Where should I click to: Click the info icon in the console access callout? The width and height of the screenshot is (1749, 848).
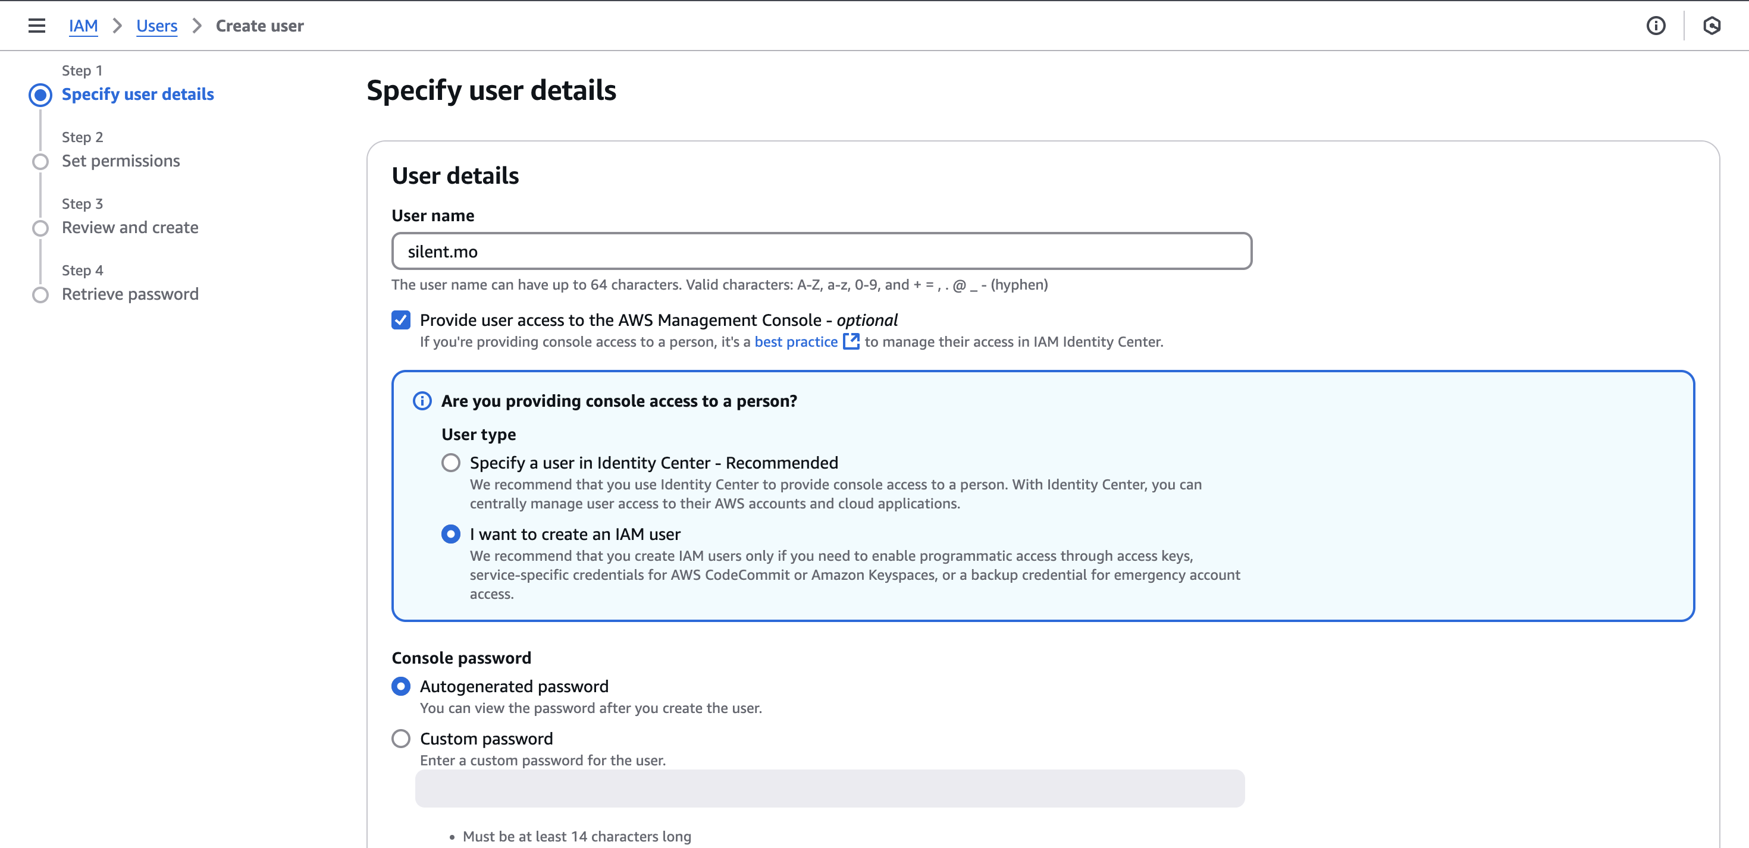pyautogui.click(x=422, y=401)
